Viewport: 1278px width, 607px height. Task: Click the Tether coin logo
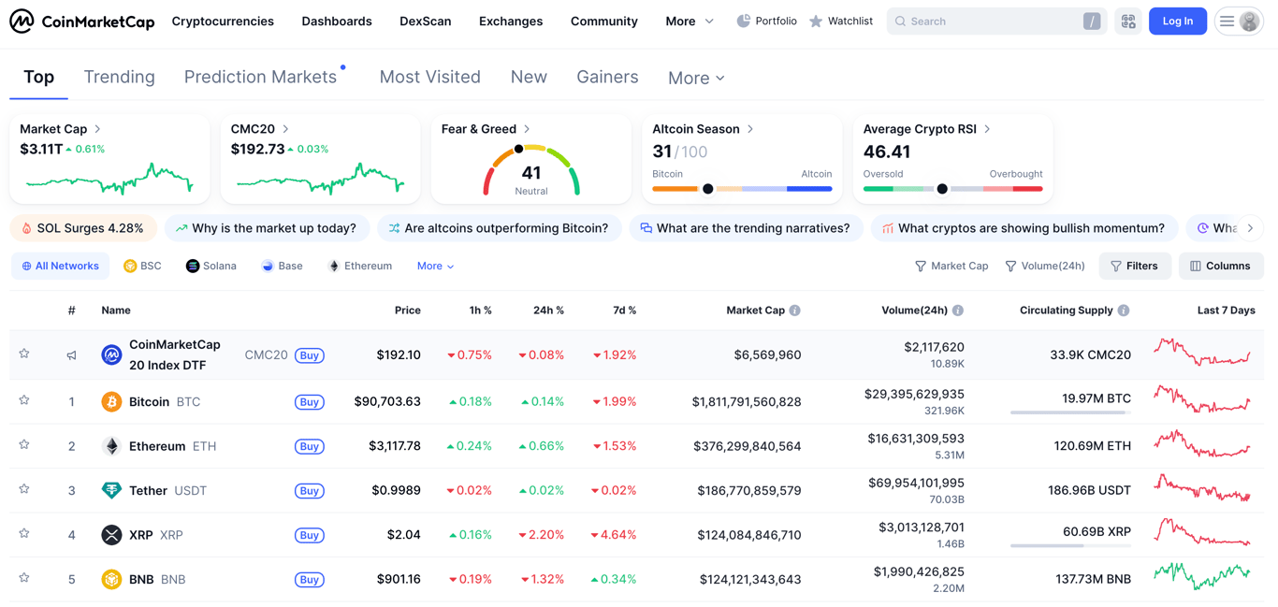111,490
